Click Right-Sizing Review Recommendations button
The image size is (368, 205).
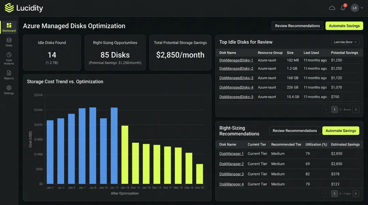tap(295, 131)
